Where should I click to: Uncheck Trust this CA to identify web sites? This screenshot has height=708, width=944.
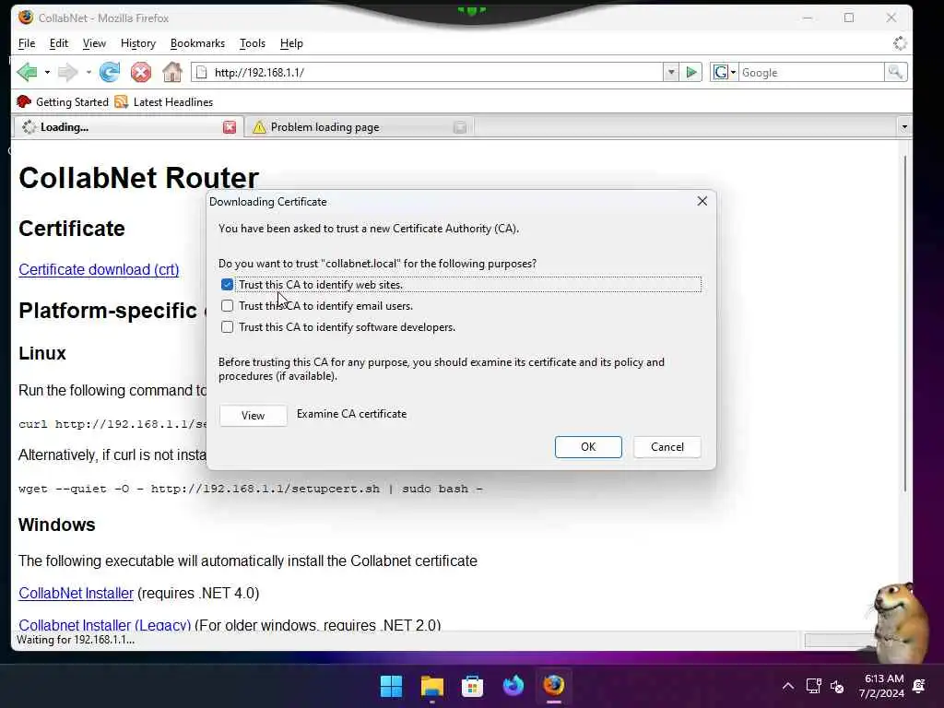(227, 284)
